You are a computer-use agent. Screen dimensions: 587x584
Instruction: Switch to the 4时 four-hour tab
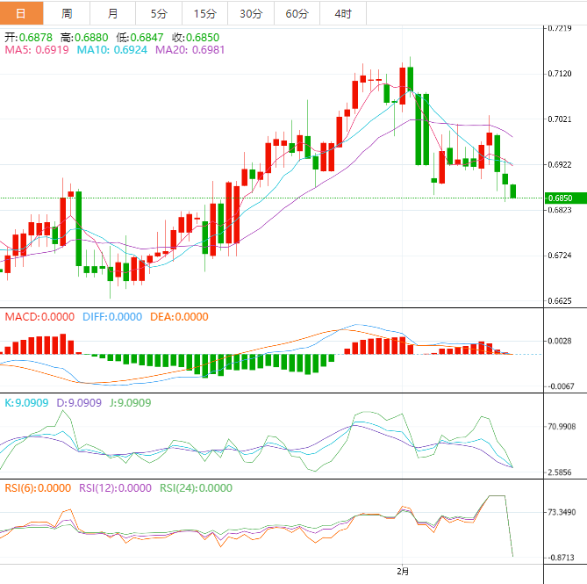pos(342,13)
